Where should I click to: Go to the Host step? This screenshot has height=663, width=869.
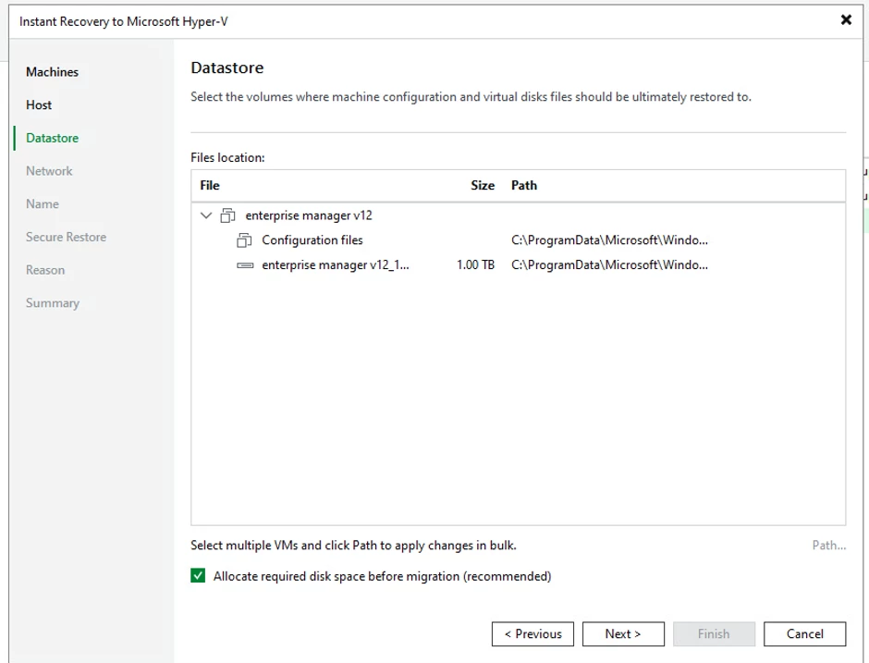tap(39, 104)
